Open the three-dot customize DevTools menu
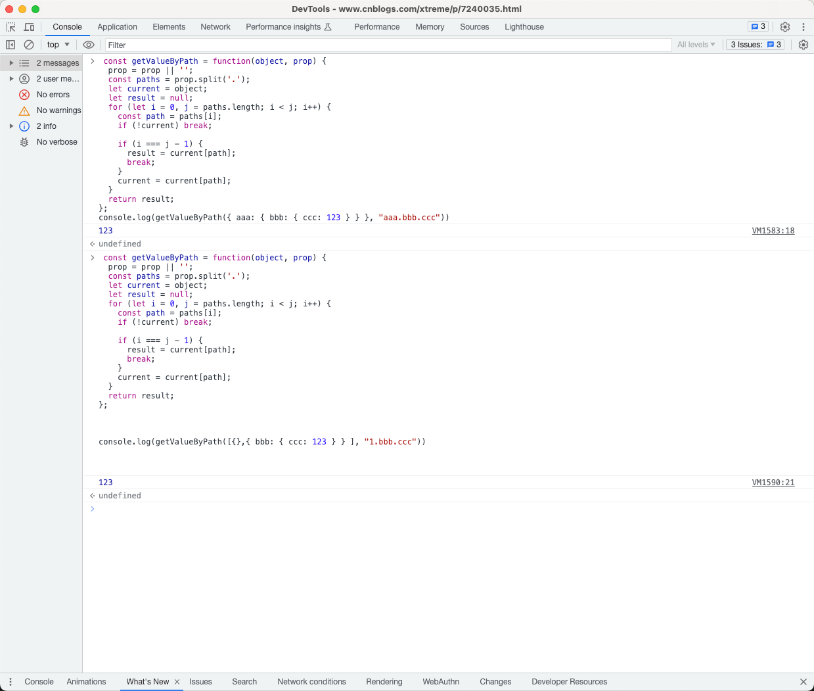The width and height of the screenshot is (814, 691). pos(803,27)
